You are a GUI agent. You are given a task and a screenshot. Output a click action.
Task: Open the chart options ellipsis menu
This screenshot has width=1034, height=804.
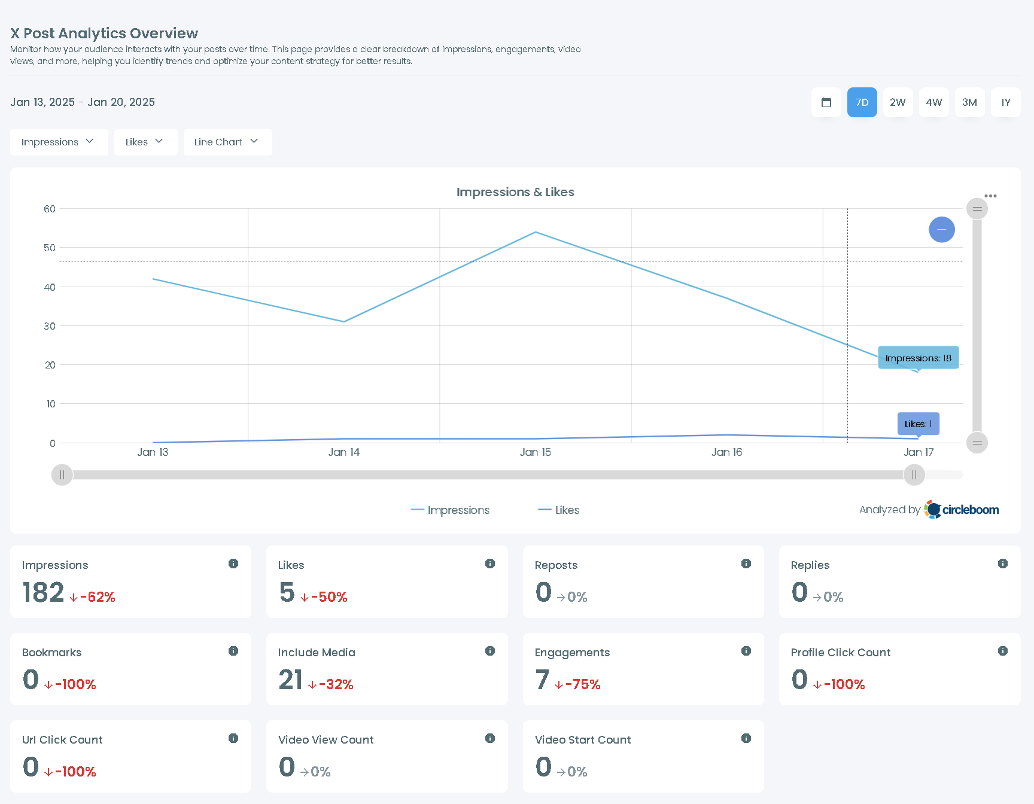point(990,196)
